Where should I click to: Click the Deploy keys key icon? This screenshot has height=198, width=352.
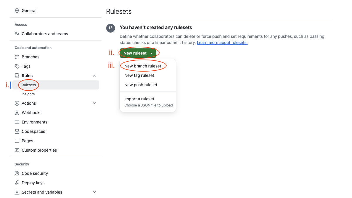coord(17,183)
